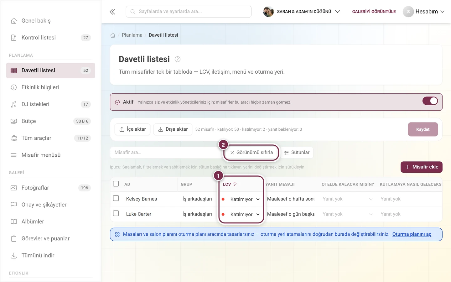Viewport: 451px width, 282px height.
Task: Click Görünümü sıfırla button
Action: (x=251, y=153)
